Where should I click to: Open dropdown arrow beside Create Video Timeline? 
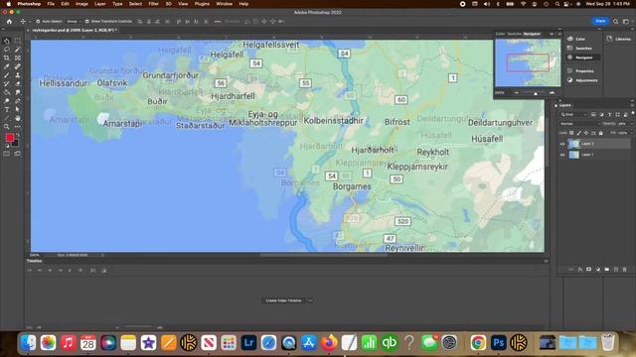[x=310, y=300]
